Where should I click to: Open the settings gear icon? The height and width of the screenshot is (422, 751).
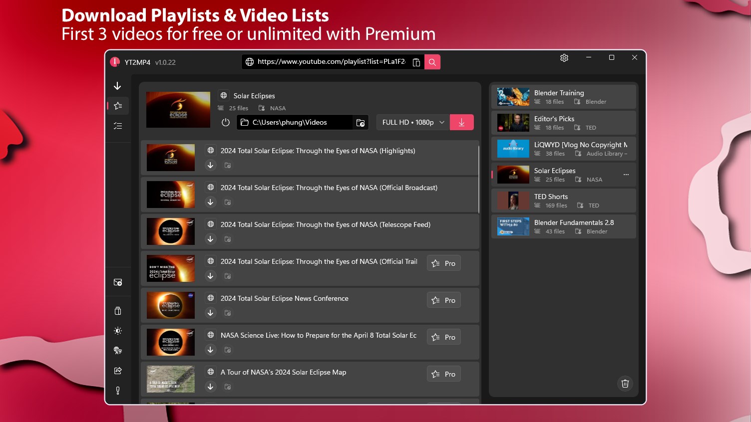[564, 58]
